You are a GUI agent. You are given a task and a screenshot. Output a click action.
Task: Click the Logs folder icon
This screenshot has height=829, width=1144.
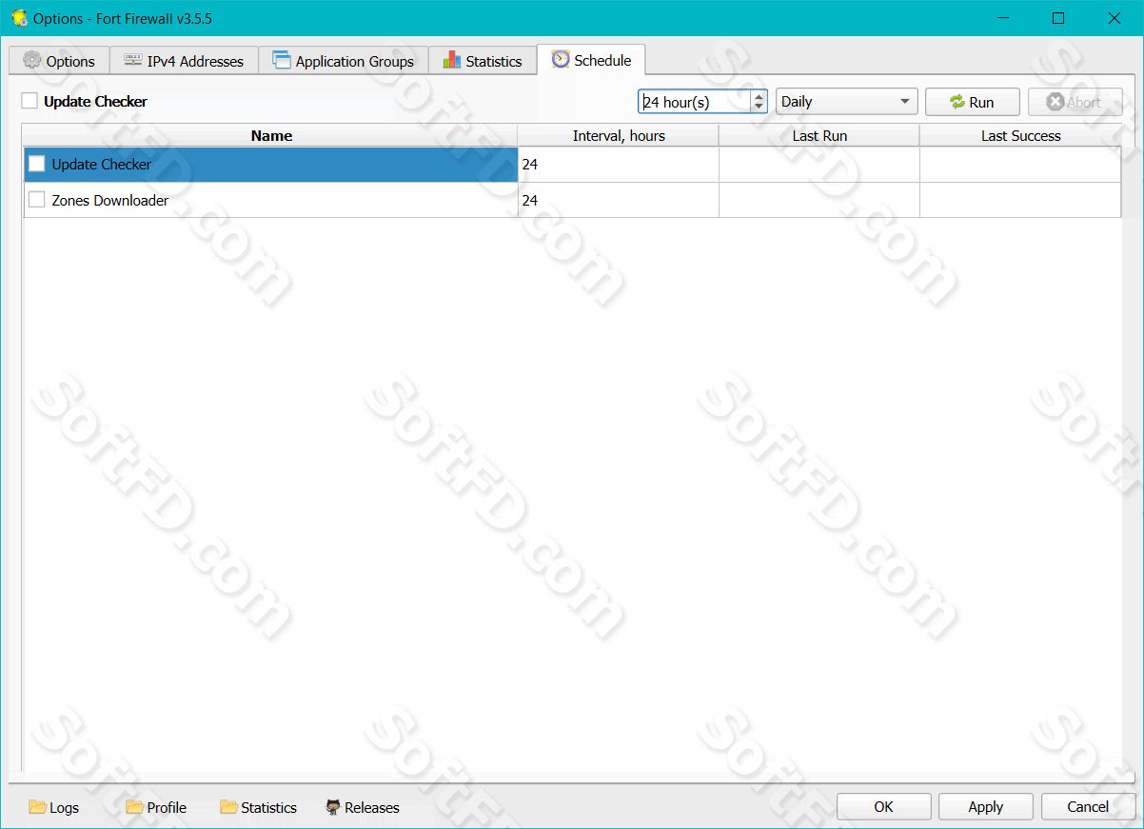(x=37, y=807)
